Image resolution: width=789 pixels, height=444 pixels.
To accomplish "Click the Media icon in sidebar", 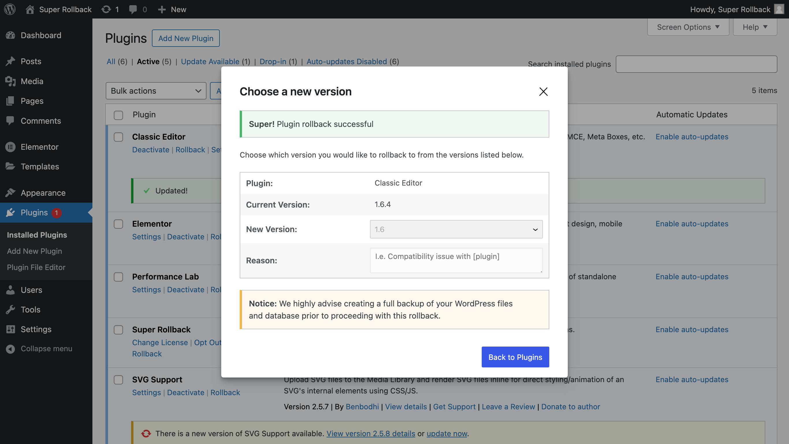I will (x=10, y=81).
